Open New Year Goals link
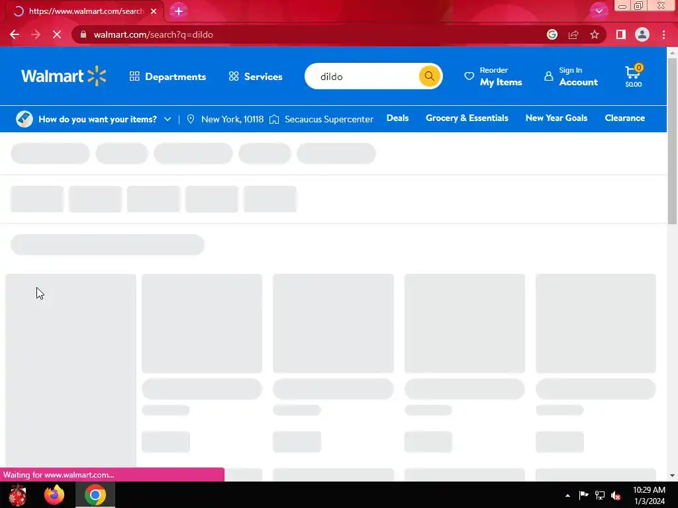The height and width of the screenshot is (508, 678). pyautogui.click(x=556, y=118)
